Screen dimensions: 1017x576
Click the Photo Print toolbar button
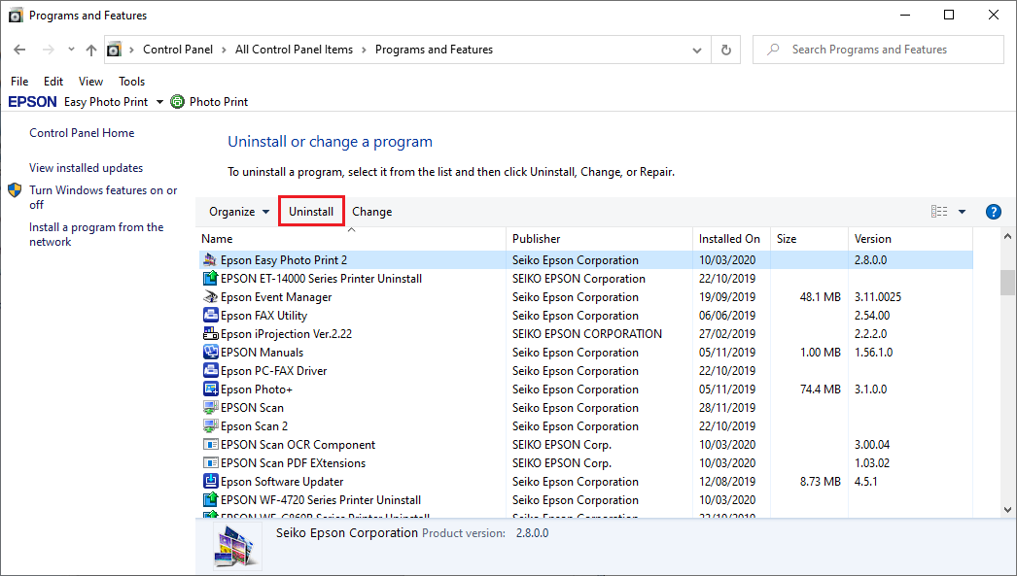tap(209, 102)
